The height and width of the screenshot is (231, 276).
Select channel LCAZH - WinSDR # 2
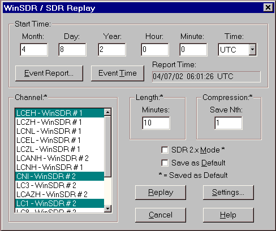tap(59, 194)
